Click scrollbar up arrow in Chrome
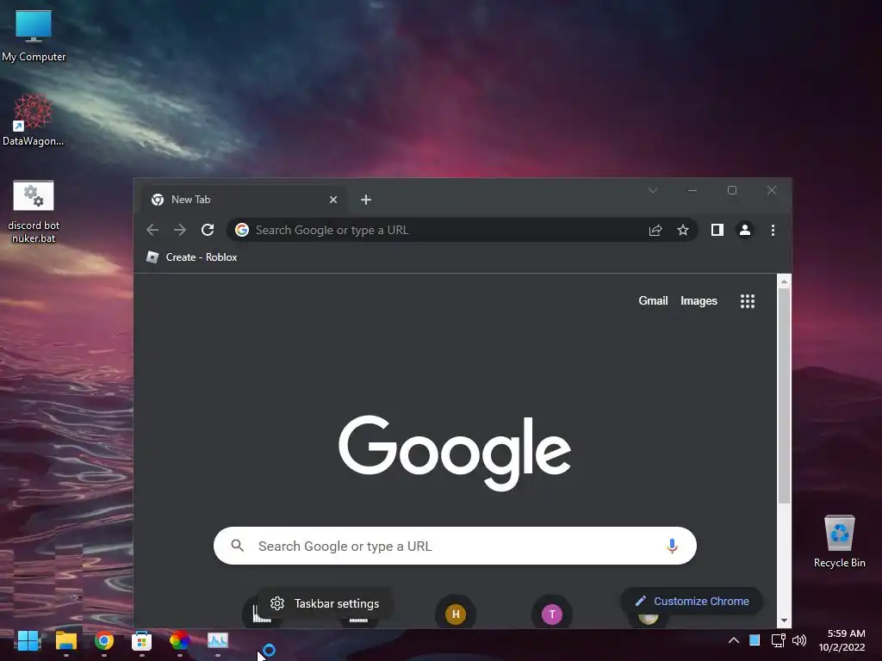Screen dimensions: 882x661 click(x=784, y=281)
